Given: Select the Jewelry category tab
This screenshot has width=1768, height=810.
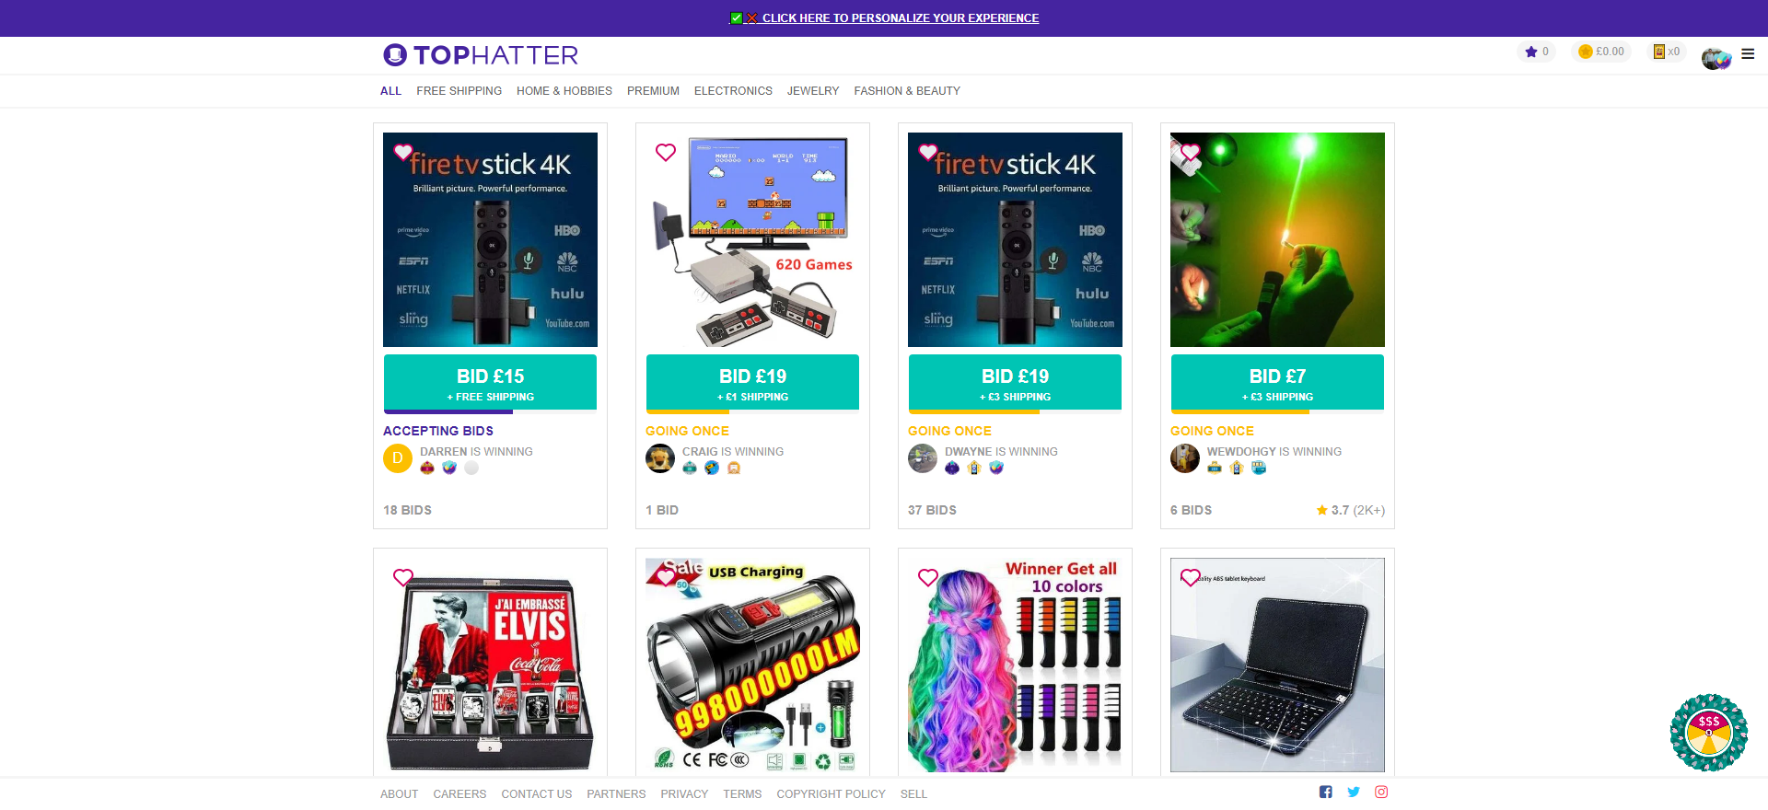Looking at the screenshot, I should [813, 91].
